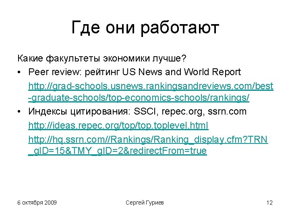Select slide number 12 in footer
This screenshot has height=217, width=290.
[x=269, y=203]
